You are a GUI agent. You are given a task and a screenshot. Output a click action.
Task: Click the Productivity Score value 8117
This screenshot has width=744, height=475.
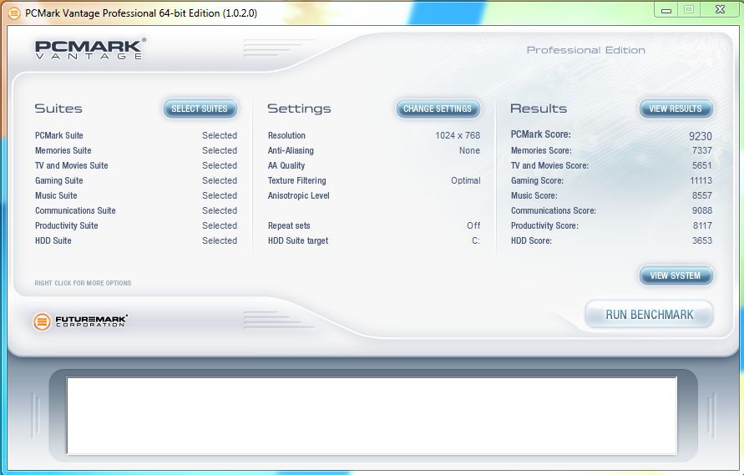702,226
